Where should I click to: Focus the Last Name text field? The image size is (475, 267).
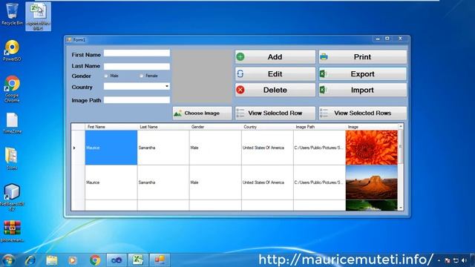137,66
